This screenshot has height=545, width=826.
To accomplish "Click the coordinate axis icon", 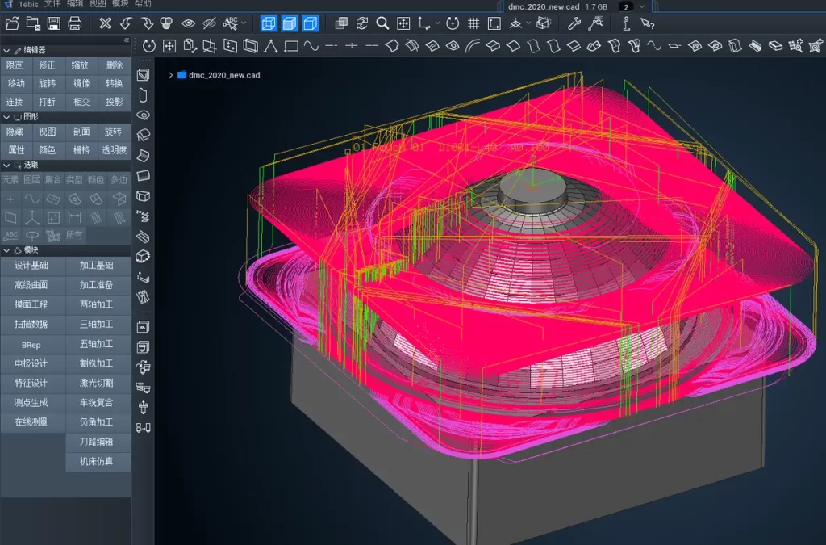I will [424, 23].
